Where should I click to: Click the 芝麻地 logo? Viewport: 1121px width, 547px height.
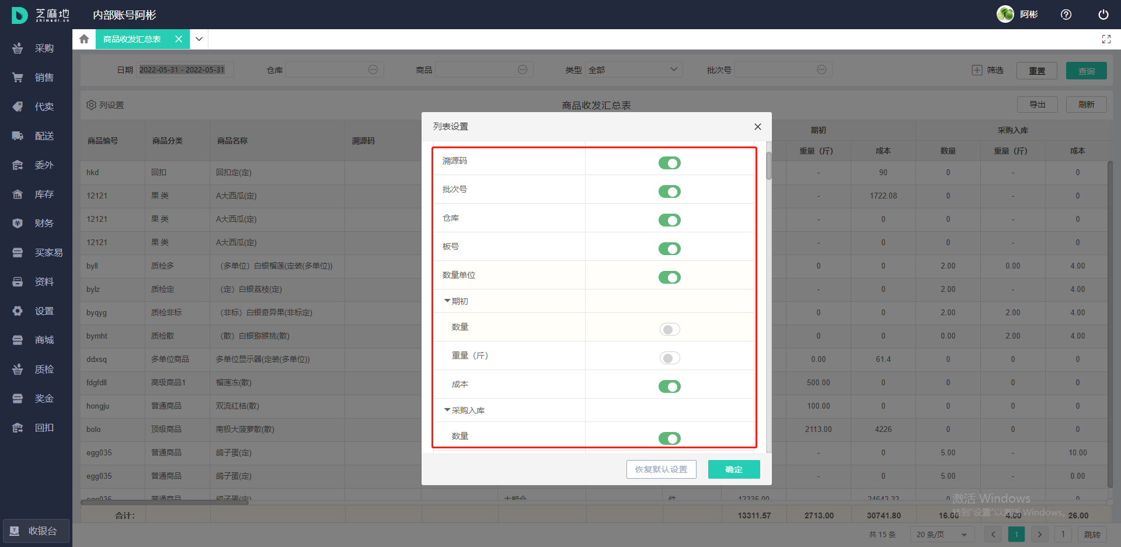pyautogui.click(x=40, y=15)
